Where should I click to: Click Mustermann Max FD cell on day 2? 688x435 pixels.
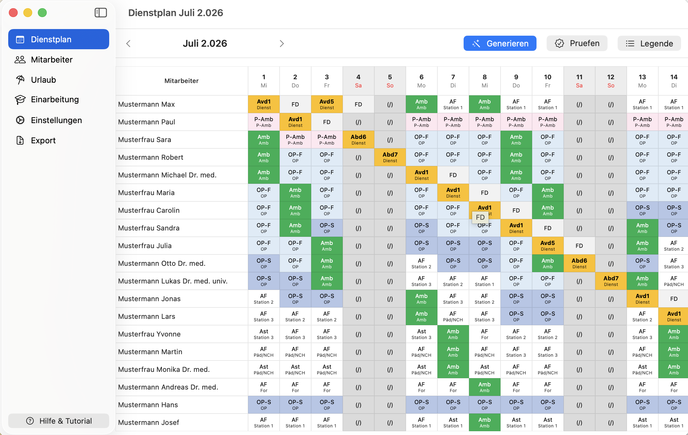[x=295, y=104]
